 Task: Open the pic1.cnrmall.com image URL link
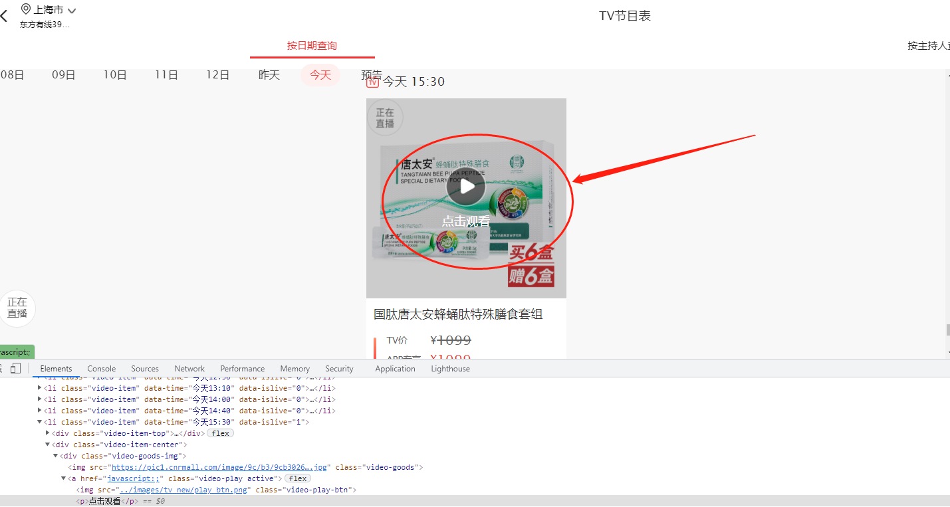pos(219,467)
